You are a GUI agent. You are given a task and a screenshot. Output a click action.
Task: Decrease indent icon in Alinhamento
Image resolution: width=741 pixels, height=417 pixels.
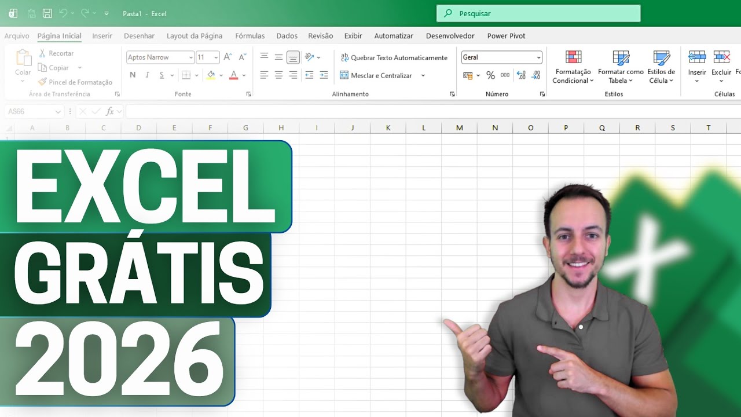309,75
